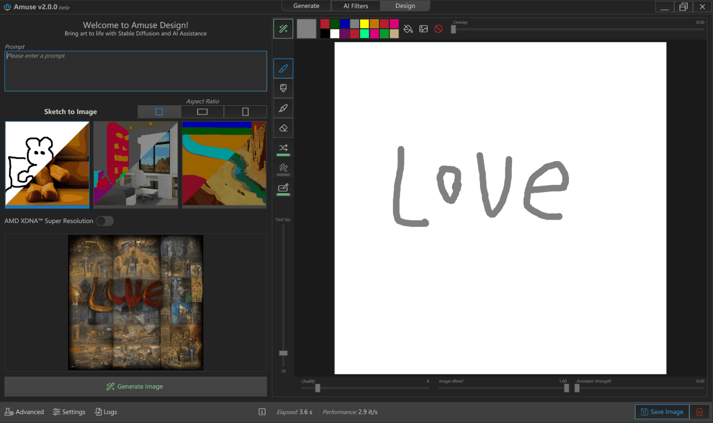Screen dimensions: 713x423
Task: Toggle the scribble lines option
Action: coord(283,168)
